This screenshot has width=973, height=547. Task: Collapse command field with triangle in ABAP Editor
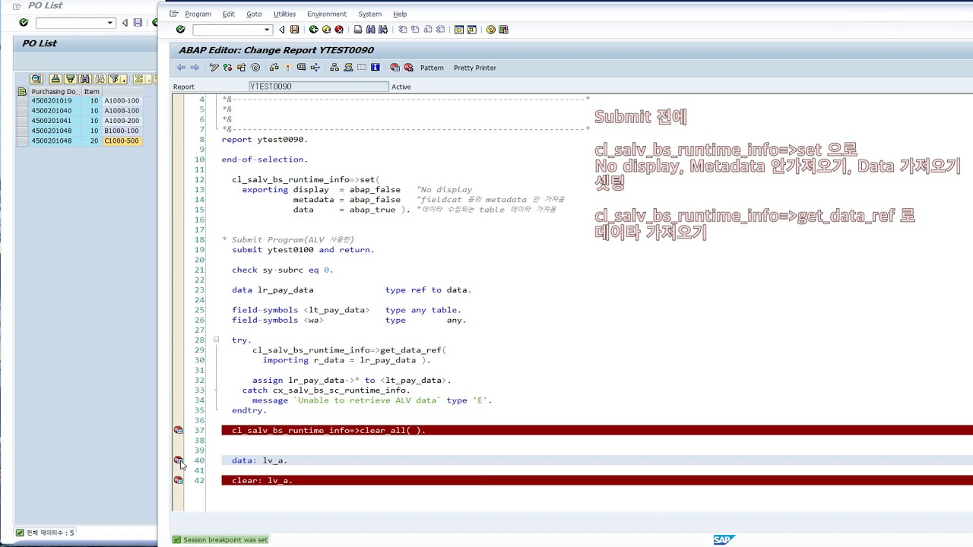pos(282,30)
